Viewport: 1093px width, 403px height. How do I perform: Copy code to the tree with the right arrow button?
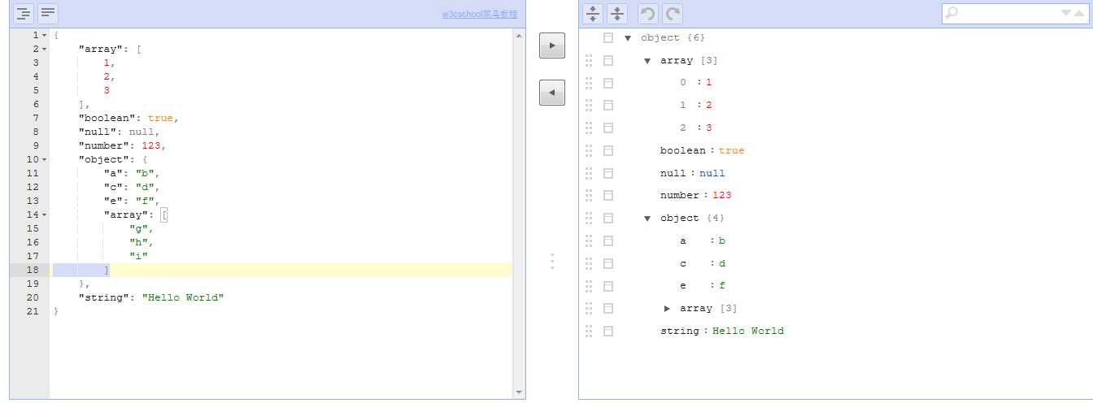point(551,45)
